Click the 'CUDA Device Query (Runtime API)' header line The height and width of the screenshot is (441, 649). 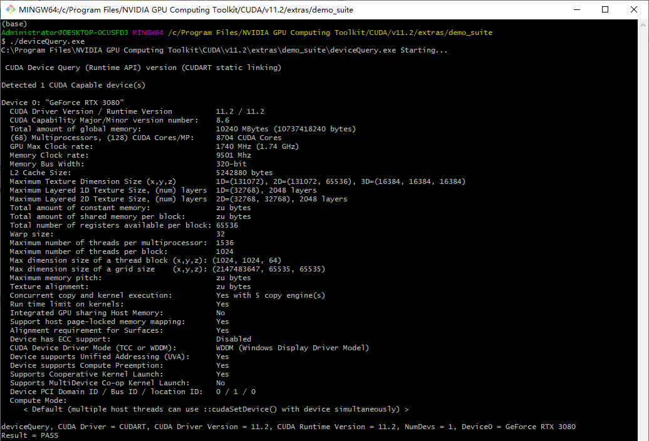tap(143, 68)
